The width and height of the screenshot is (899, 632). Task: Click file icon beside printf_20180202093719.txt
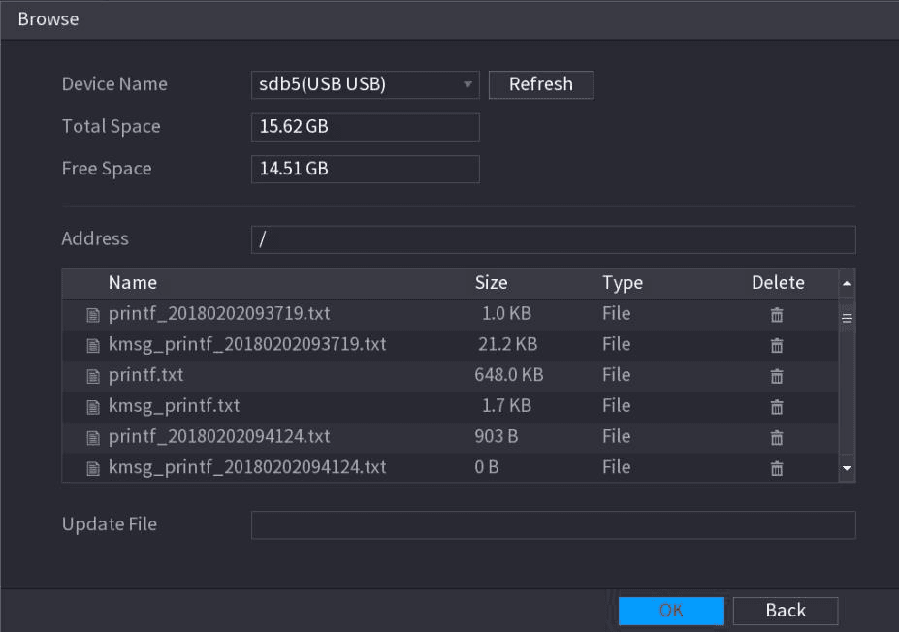tap(93, 315)
